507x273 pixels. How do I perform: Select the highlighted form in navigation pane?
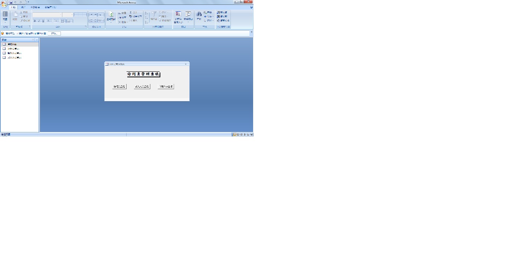[19, 44]
